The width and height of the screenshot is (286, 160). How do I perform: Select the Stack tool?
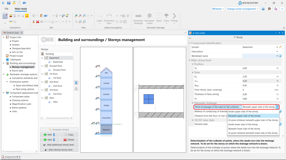(x=159, y=18)
